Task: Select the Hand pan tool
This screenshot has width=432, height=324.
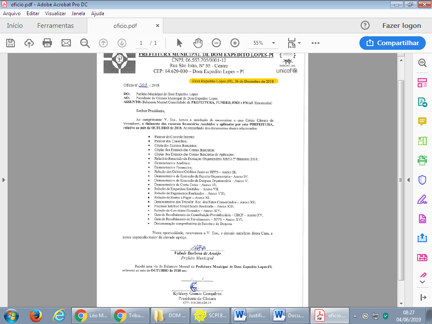Action: tap(198, 43)
